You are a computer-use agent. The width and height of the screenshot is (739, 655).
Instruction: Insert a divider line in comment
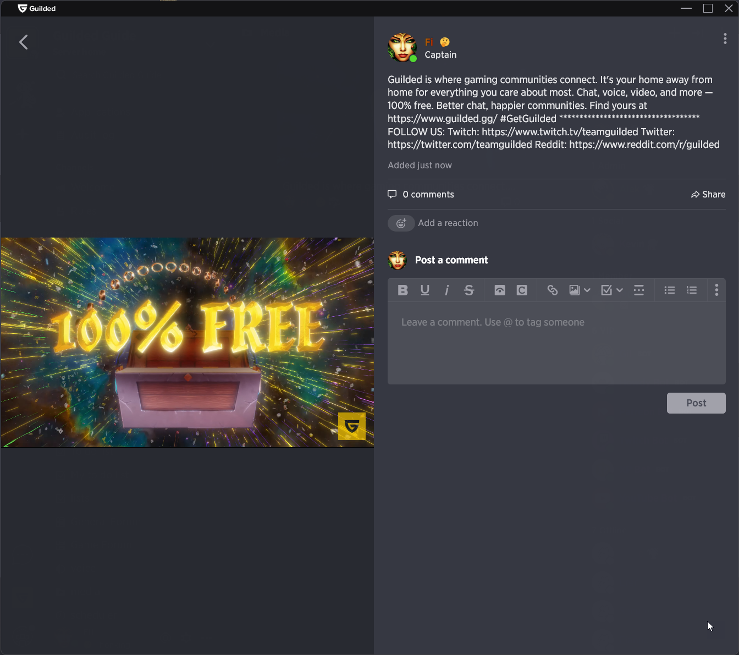pyautogui.click(x=639, y=290)
